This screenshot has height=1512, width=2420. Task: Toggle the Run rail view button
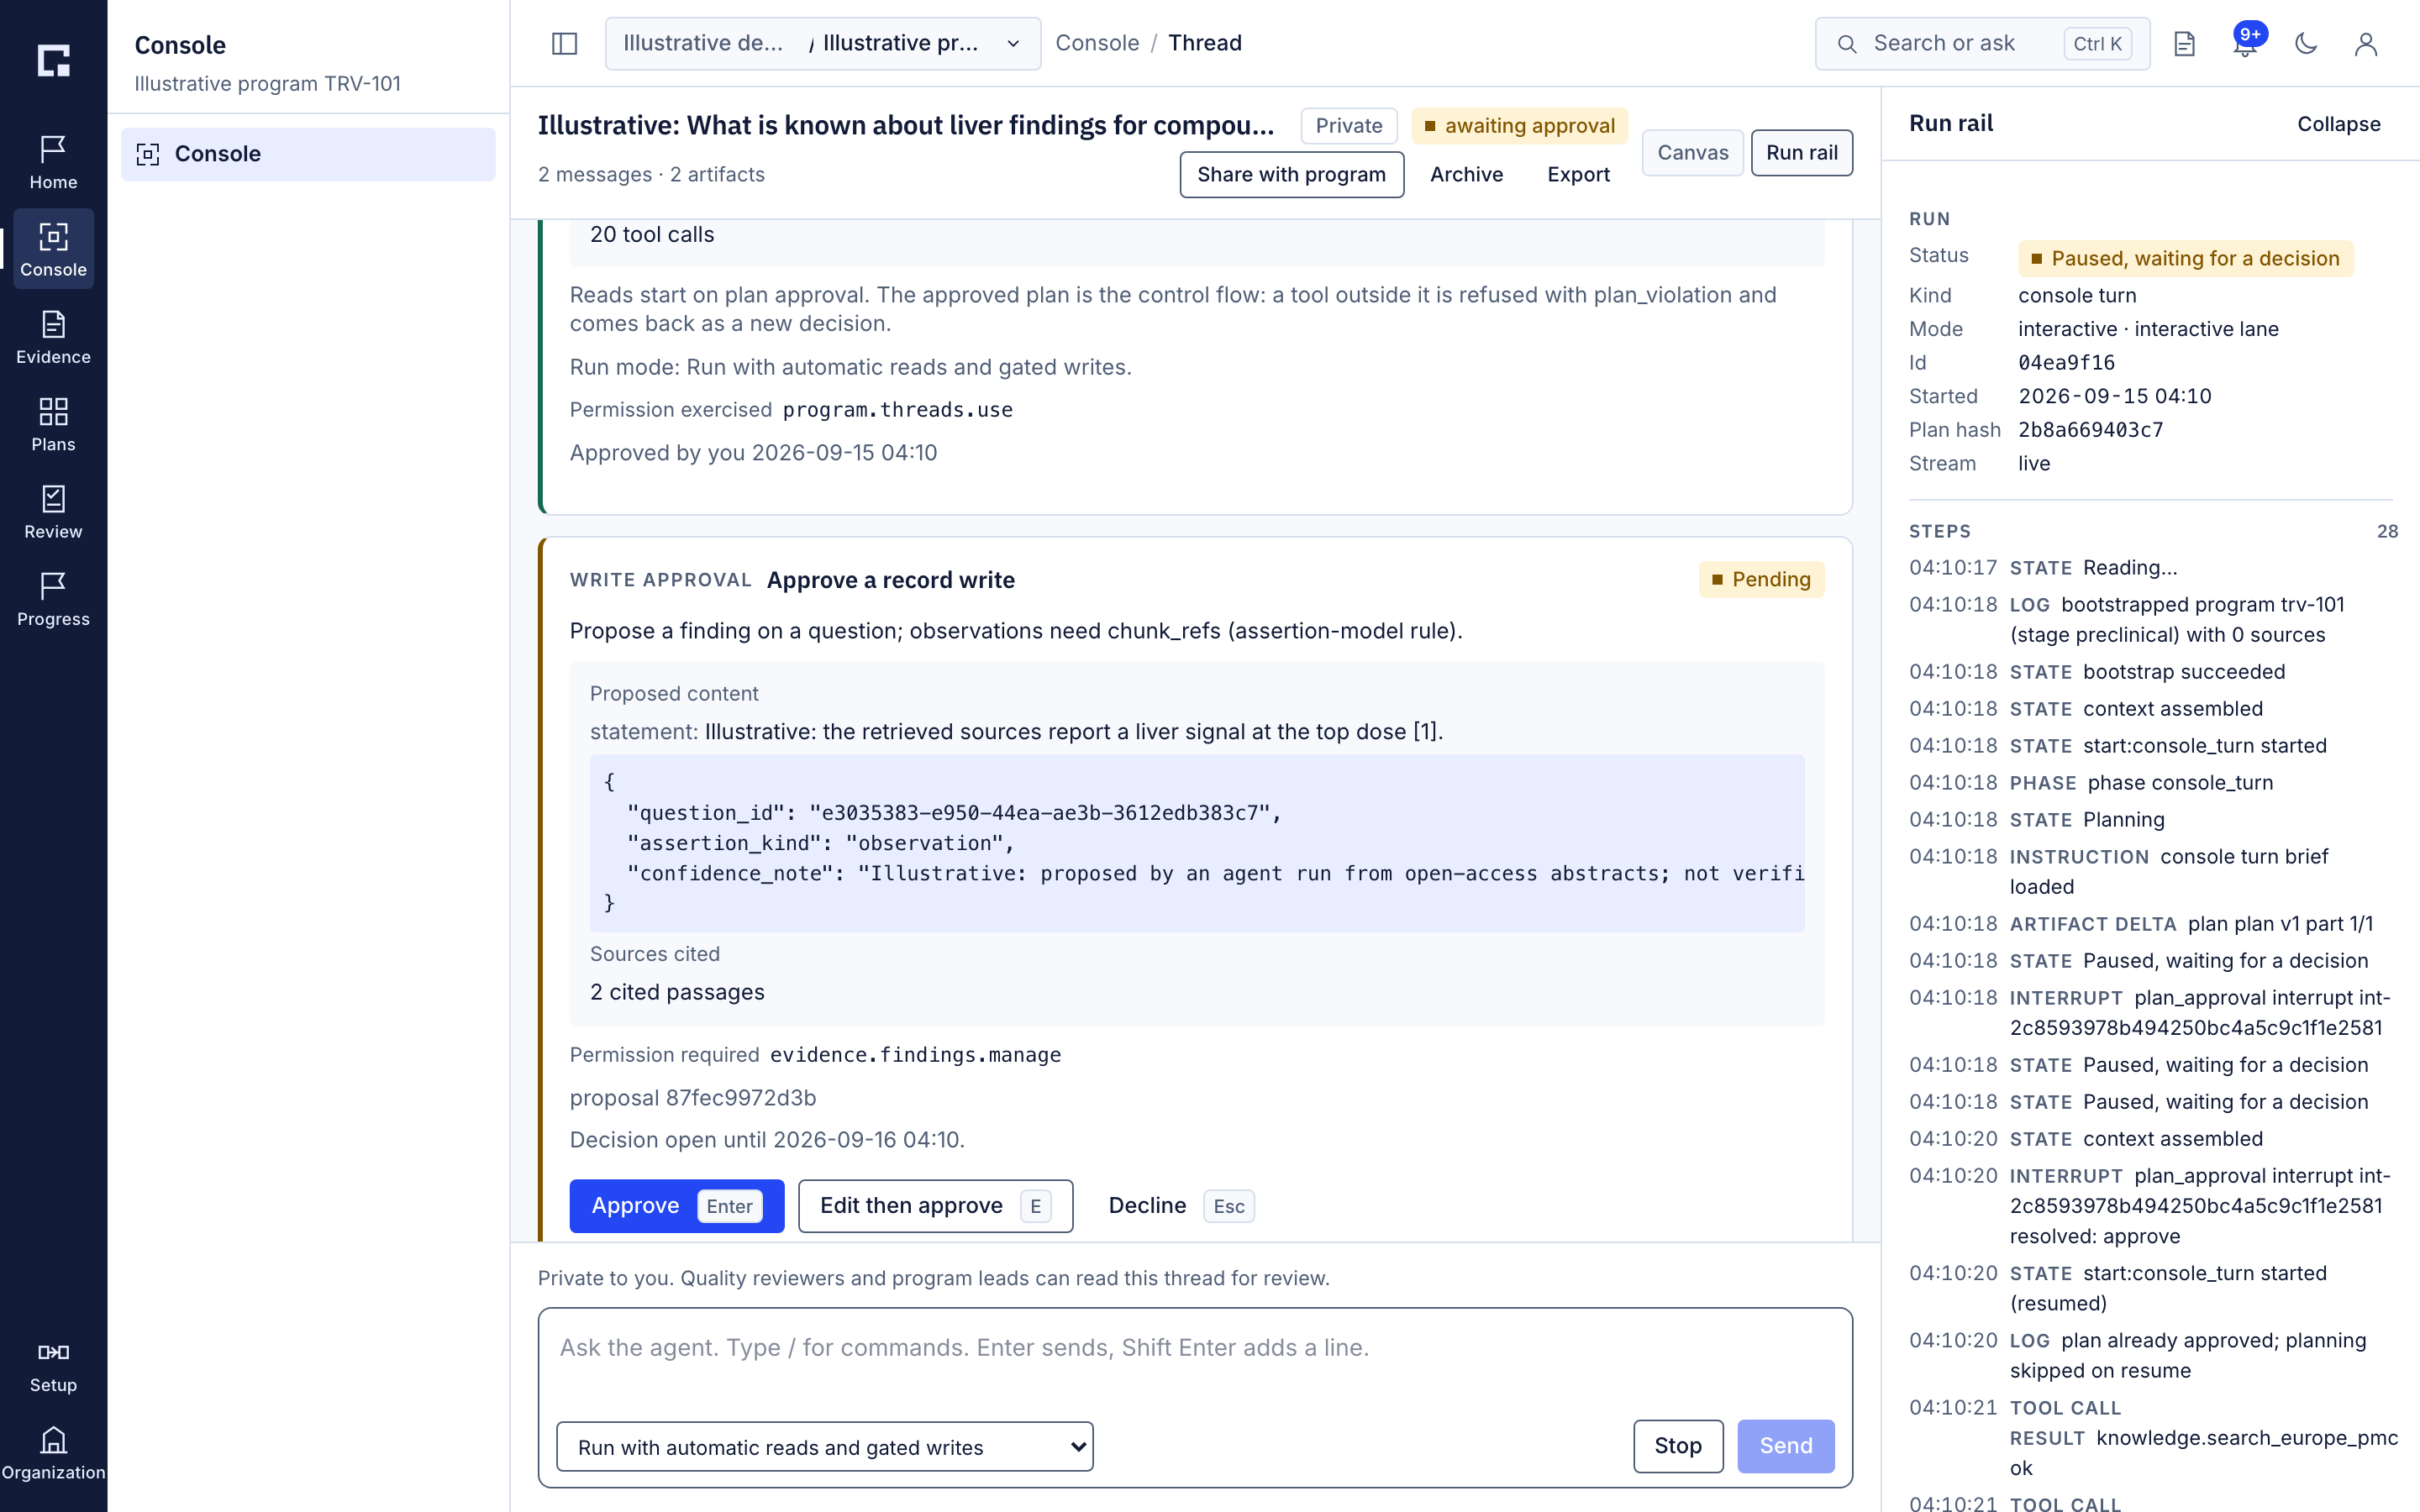coord(1801,152)
